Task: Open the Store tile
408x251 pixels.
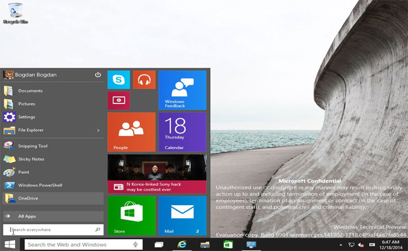Action: pyautogui.click(x=131, y=216)
